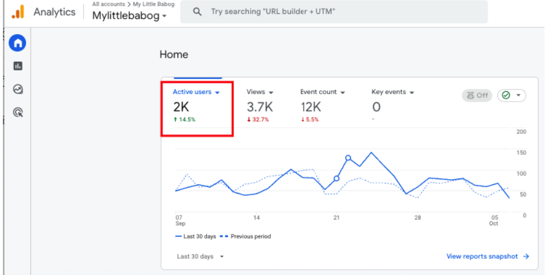The image size is (545, 275).
Task: Click the green checkmark data quality icon
Action: pyautogui.click(x=506, y=95)
